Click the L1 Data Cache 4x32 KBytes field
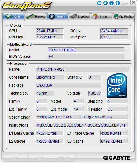This screenshot has width=137, height=164. [49, 133]
